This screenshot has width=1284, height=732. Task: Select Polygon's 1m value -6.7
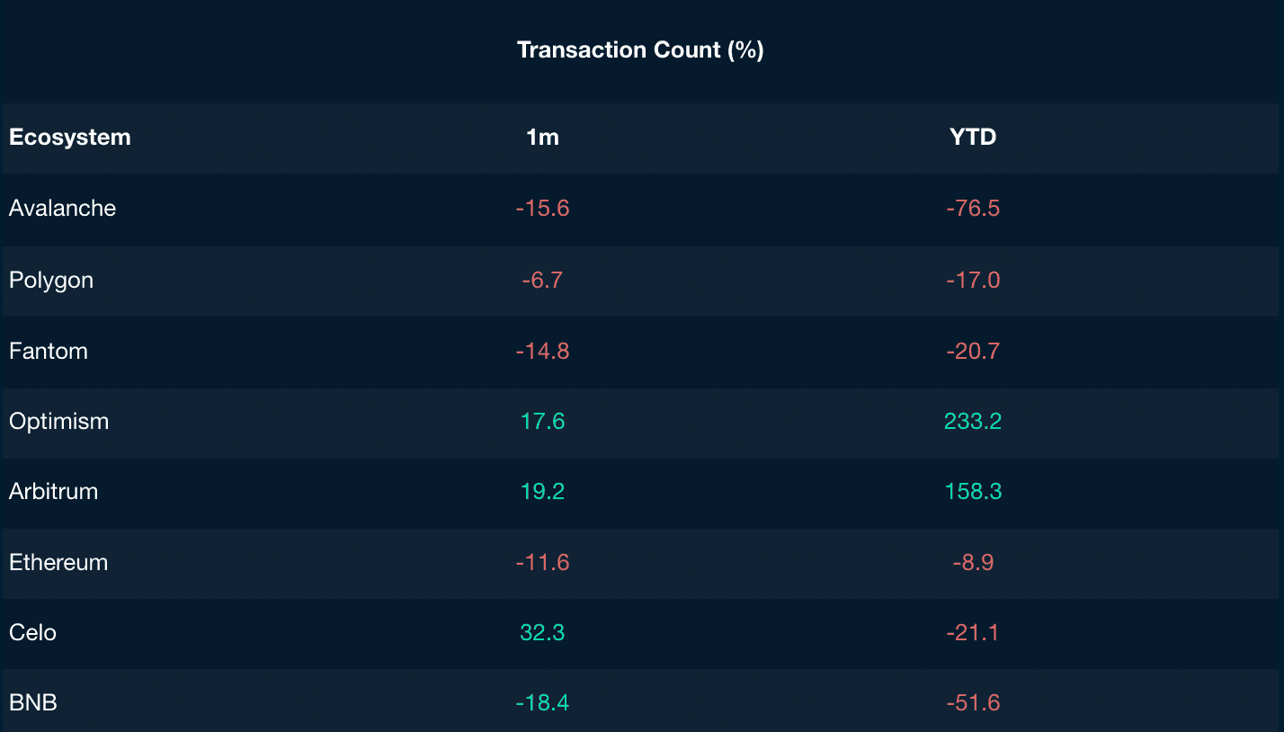click(542, 280)
